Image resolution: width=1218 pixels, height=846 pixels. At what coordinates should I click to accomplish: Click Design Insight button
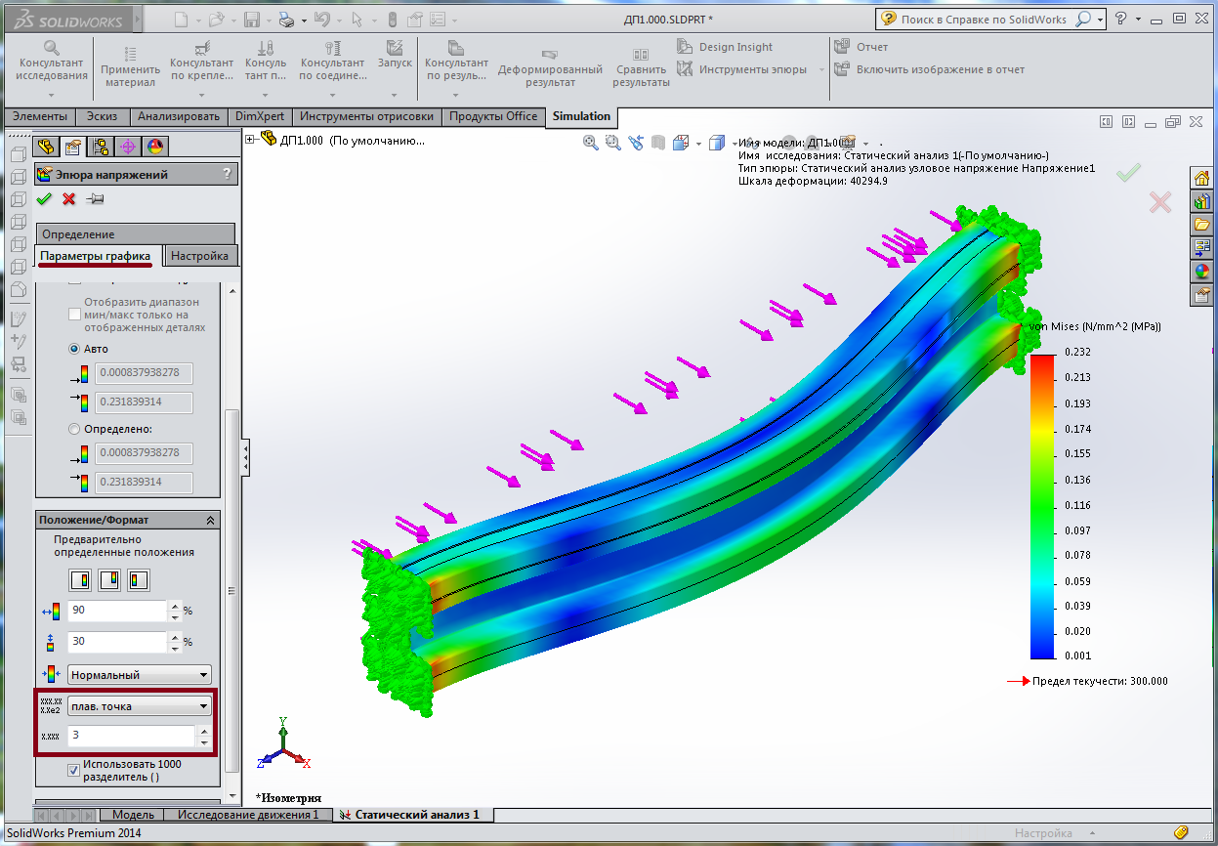coord(725,47)
